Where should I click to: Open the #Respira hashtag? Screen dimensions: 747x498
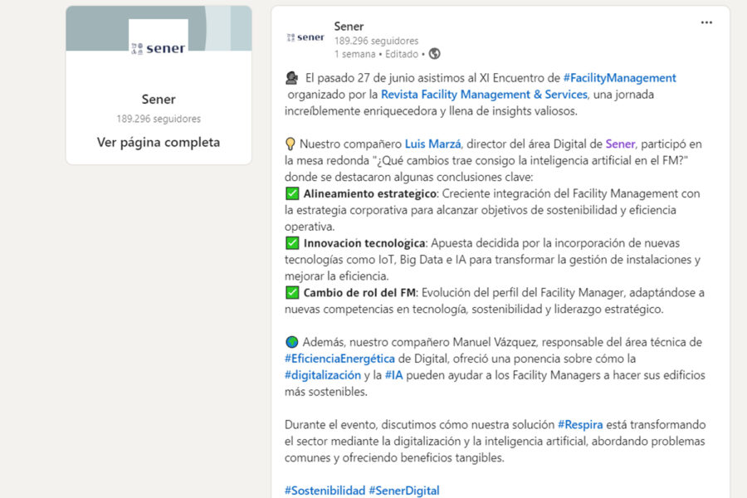tap(580, 425)
